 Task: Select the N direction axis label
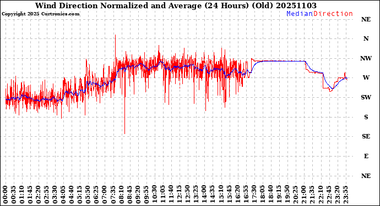(x=366, y=38)
